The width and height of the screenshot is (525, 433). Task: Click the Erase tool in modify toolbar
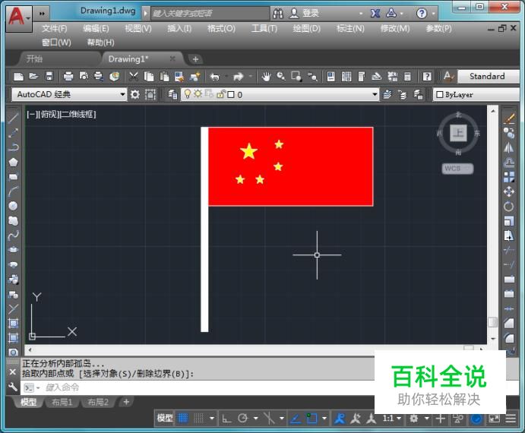point(509,119)
